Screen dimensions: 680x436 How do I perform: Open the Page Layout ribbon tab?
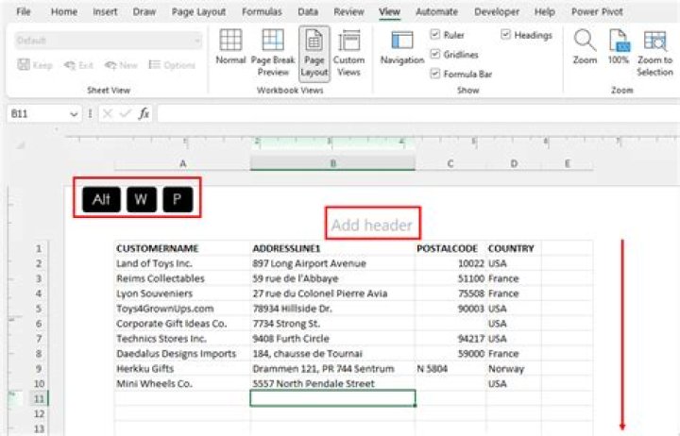tap(198, 11)
